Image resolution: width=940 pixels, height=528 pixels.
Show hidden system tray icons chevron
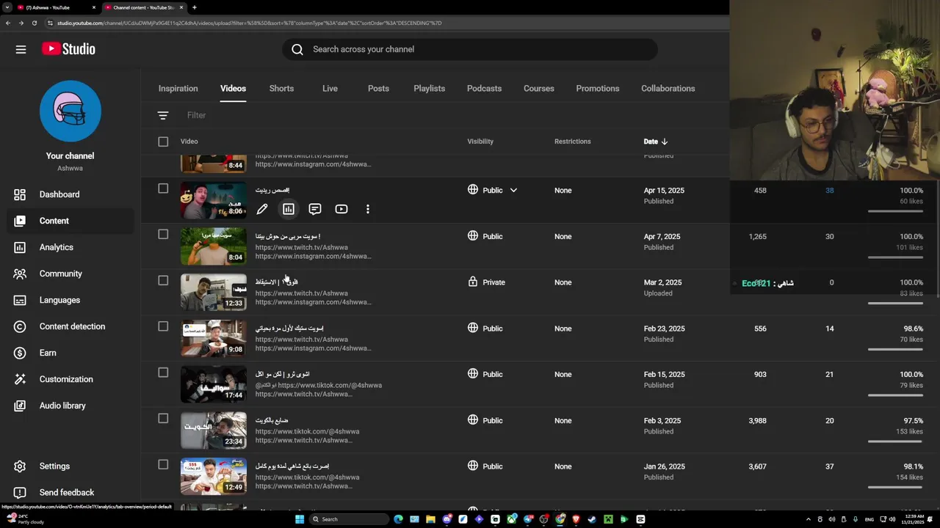tap(809, 519)
